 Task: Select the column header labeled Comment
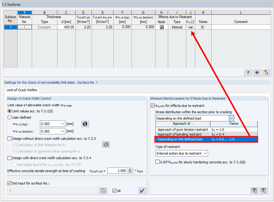tap(241, 21)
